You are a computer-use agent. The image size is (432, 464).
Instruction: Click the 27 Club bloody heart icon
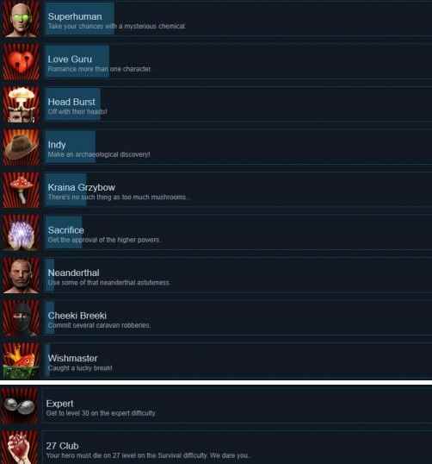(x=19, y=448)
